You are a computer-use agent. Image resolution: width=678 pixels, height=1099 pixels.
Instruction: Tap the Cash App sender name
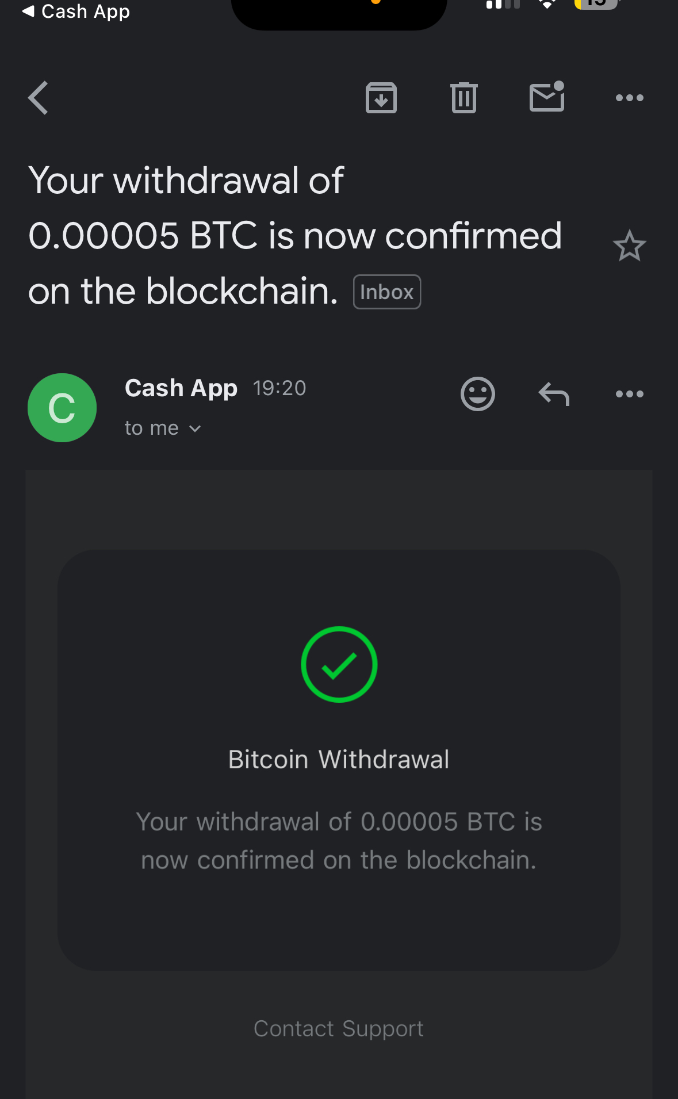181,388
